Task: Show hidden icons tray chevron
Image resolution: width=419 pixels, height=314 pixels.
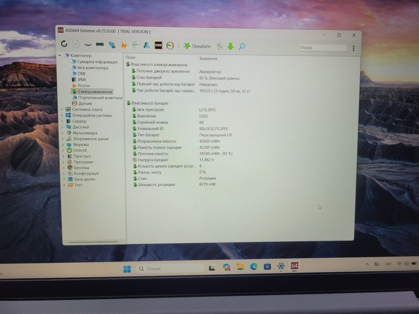Action: point(367,264)
